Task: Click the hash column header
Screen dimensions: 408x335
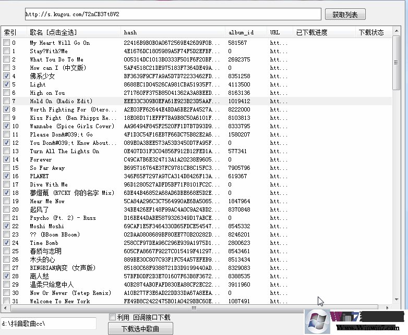Action: 173,32
